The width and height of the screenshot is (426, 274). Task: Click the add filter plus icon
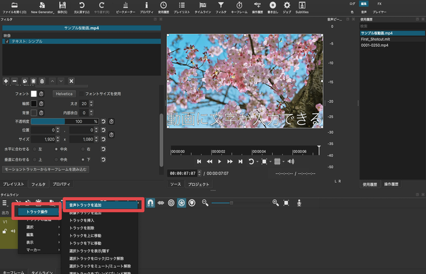(6, 81)
